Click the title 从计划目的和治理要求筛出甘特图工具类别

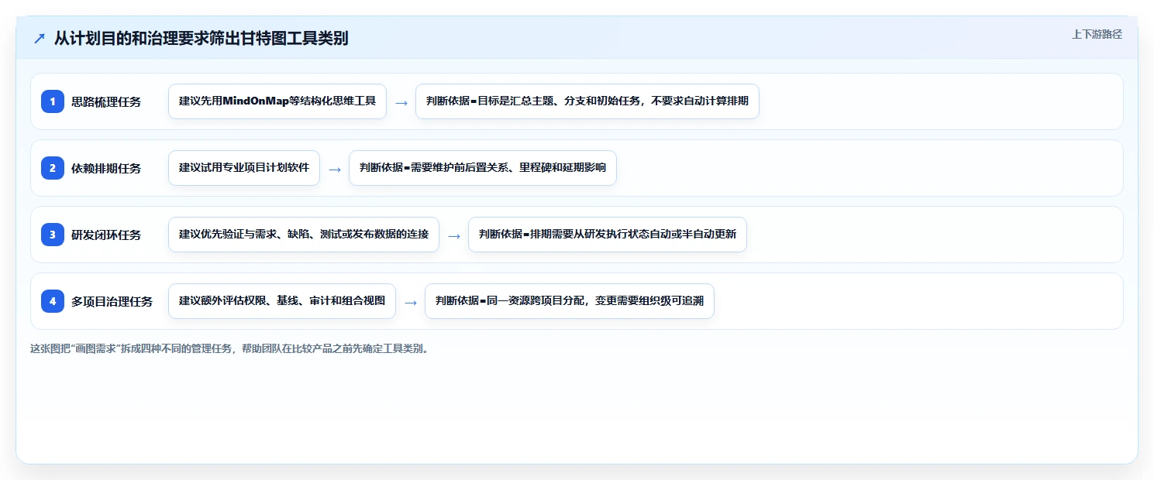[x=202, y=39]
